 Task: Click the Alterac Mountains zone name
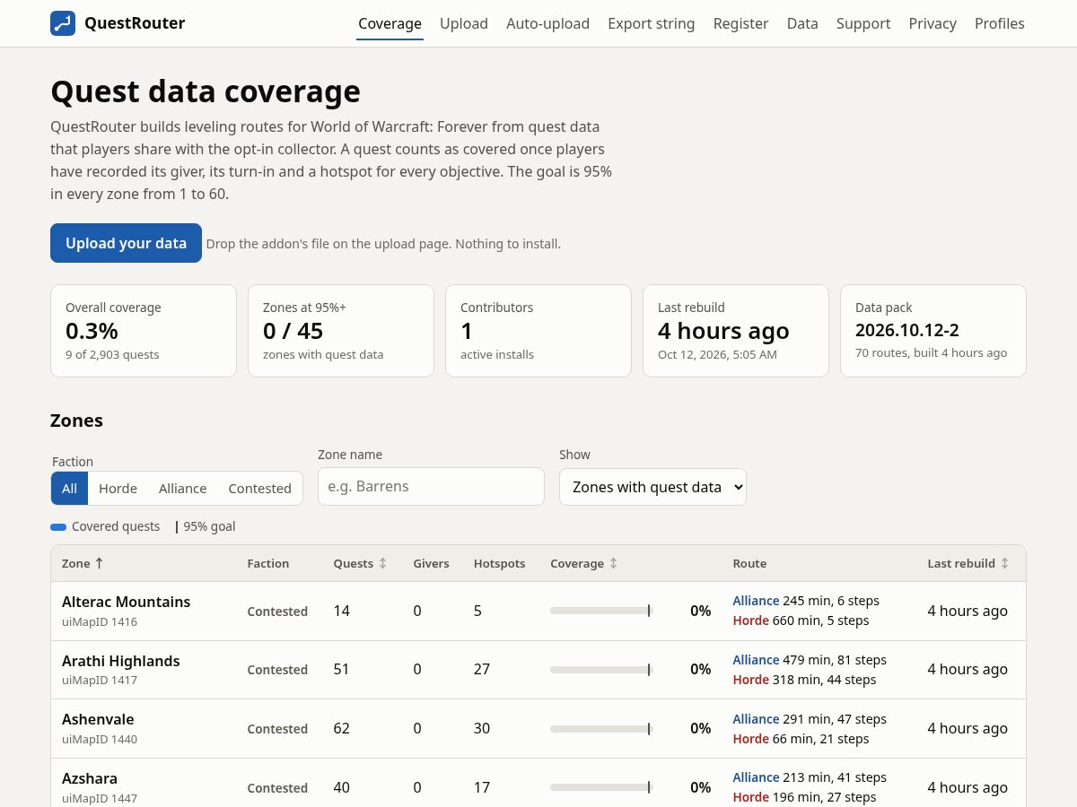point(126,602)
